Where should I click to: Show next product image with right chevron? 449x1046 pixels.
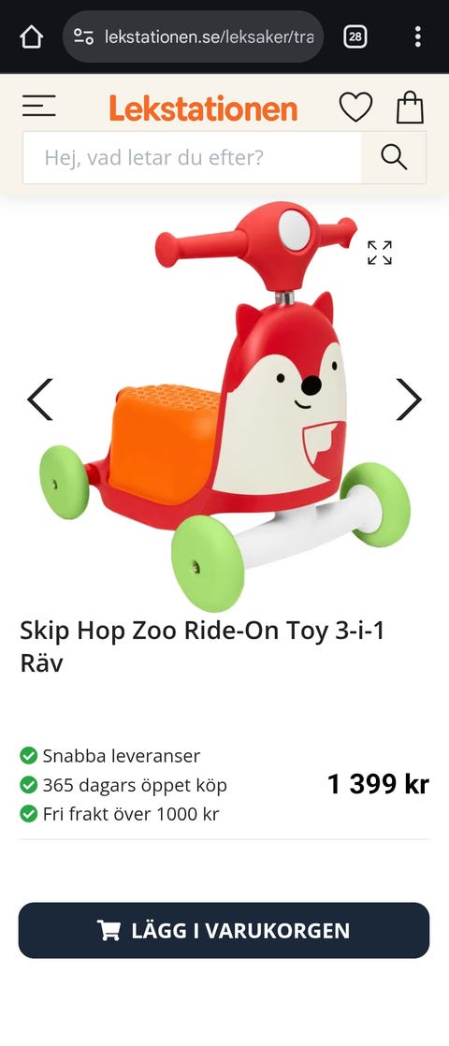tap(408, 400)
